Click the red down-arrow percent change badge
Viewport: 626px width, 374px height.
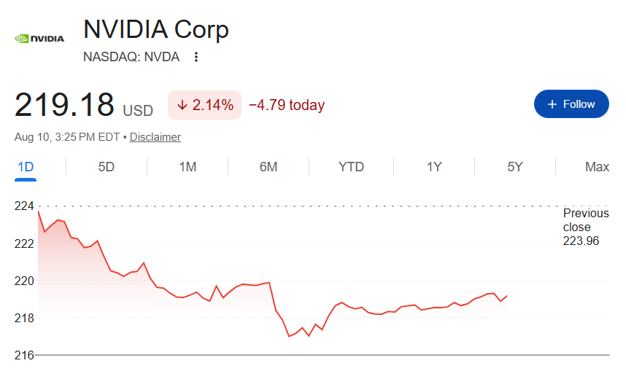click(204, 105)
